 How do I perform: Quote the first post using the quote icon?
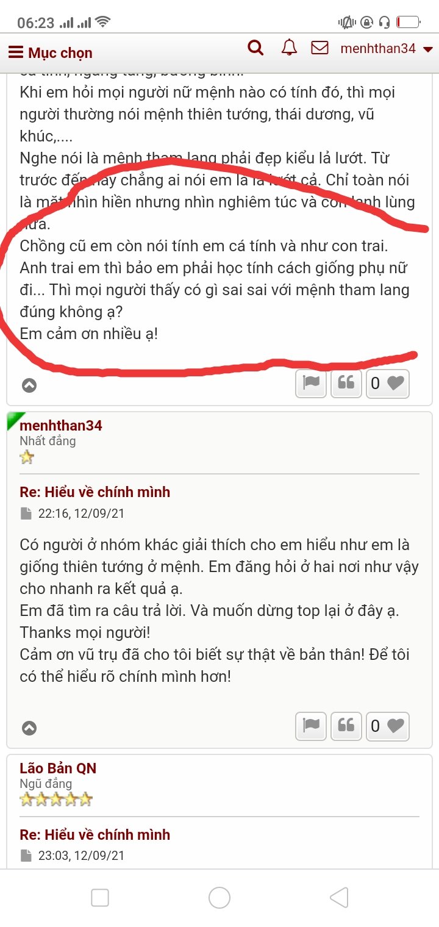coord(346,383)
